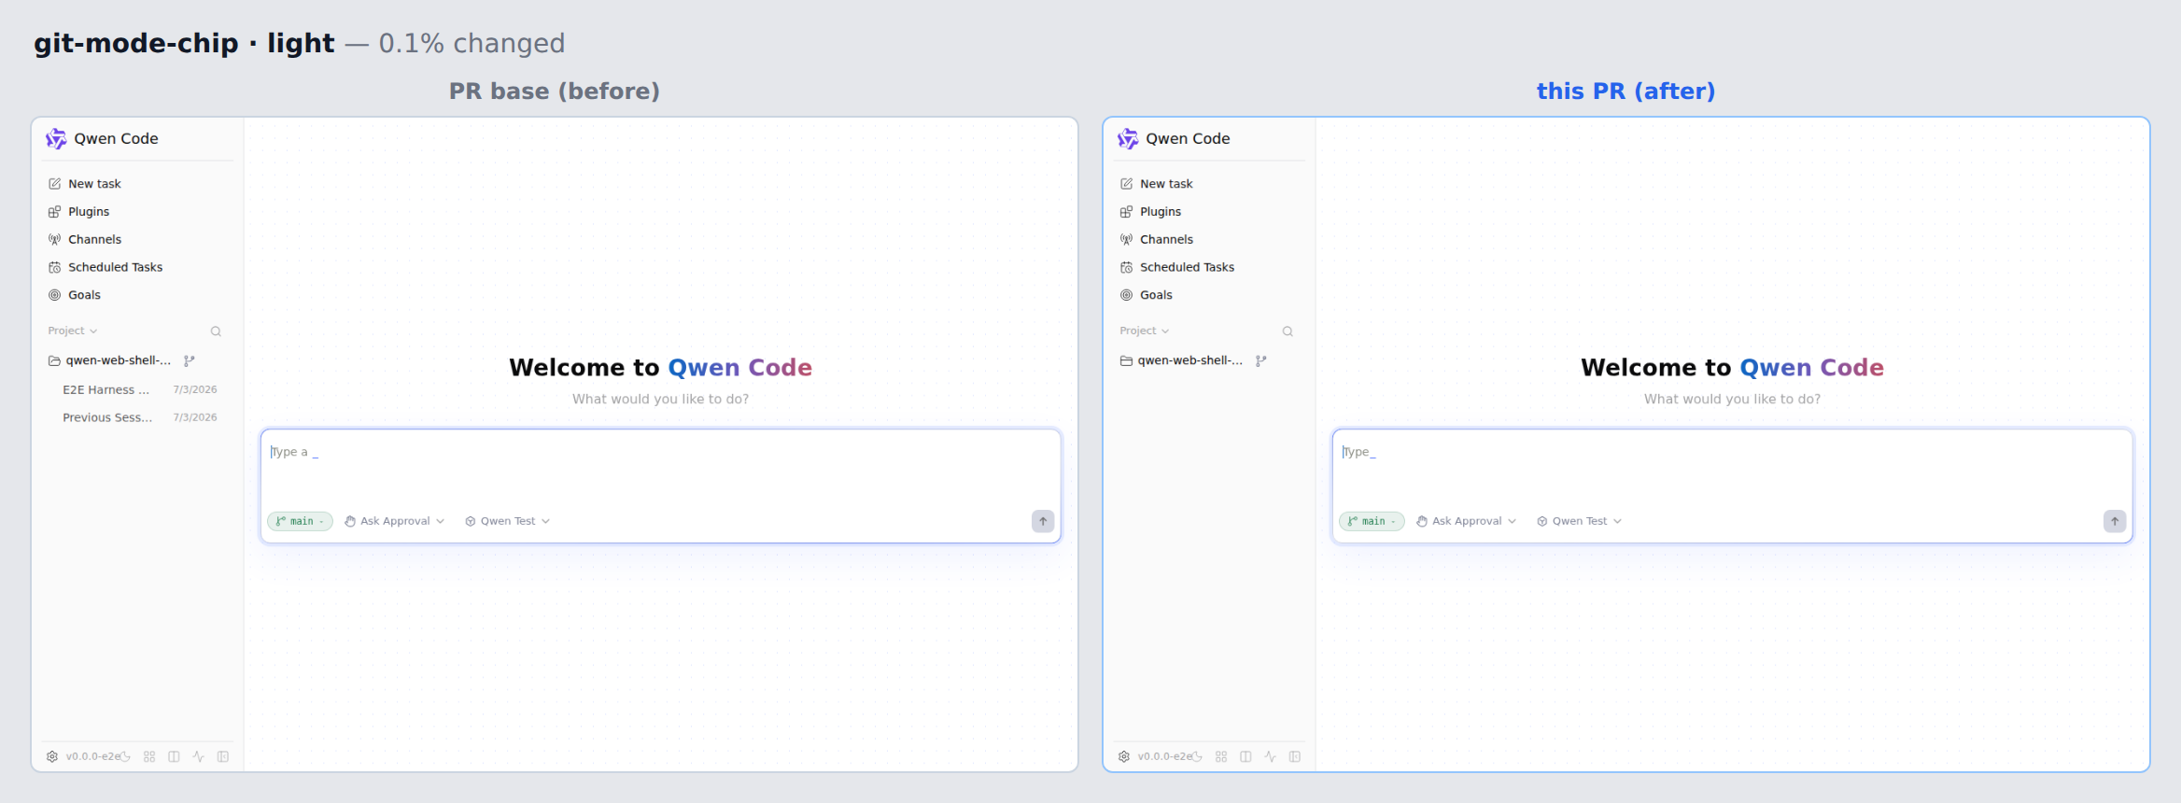Click the split columns icon in the after panel footer
Viewport: 2181px width, 803px height.
point(1245,756)
